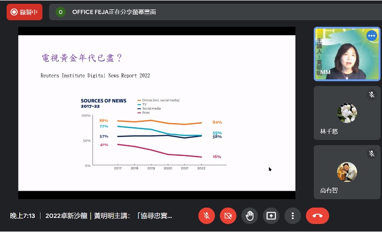Click the time display 晚上7:13
The image size is (382, 232).
click(23, 216)
